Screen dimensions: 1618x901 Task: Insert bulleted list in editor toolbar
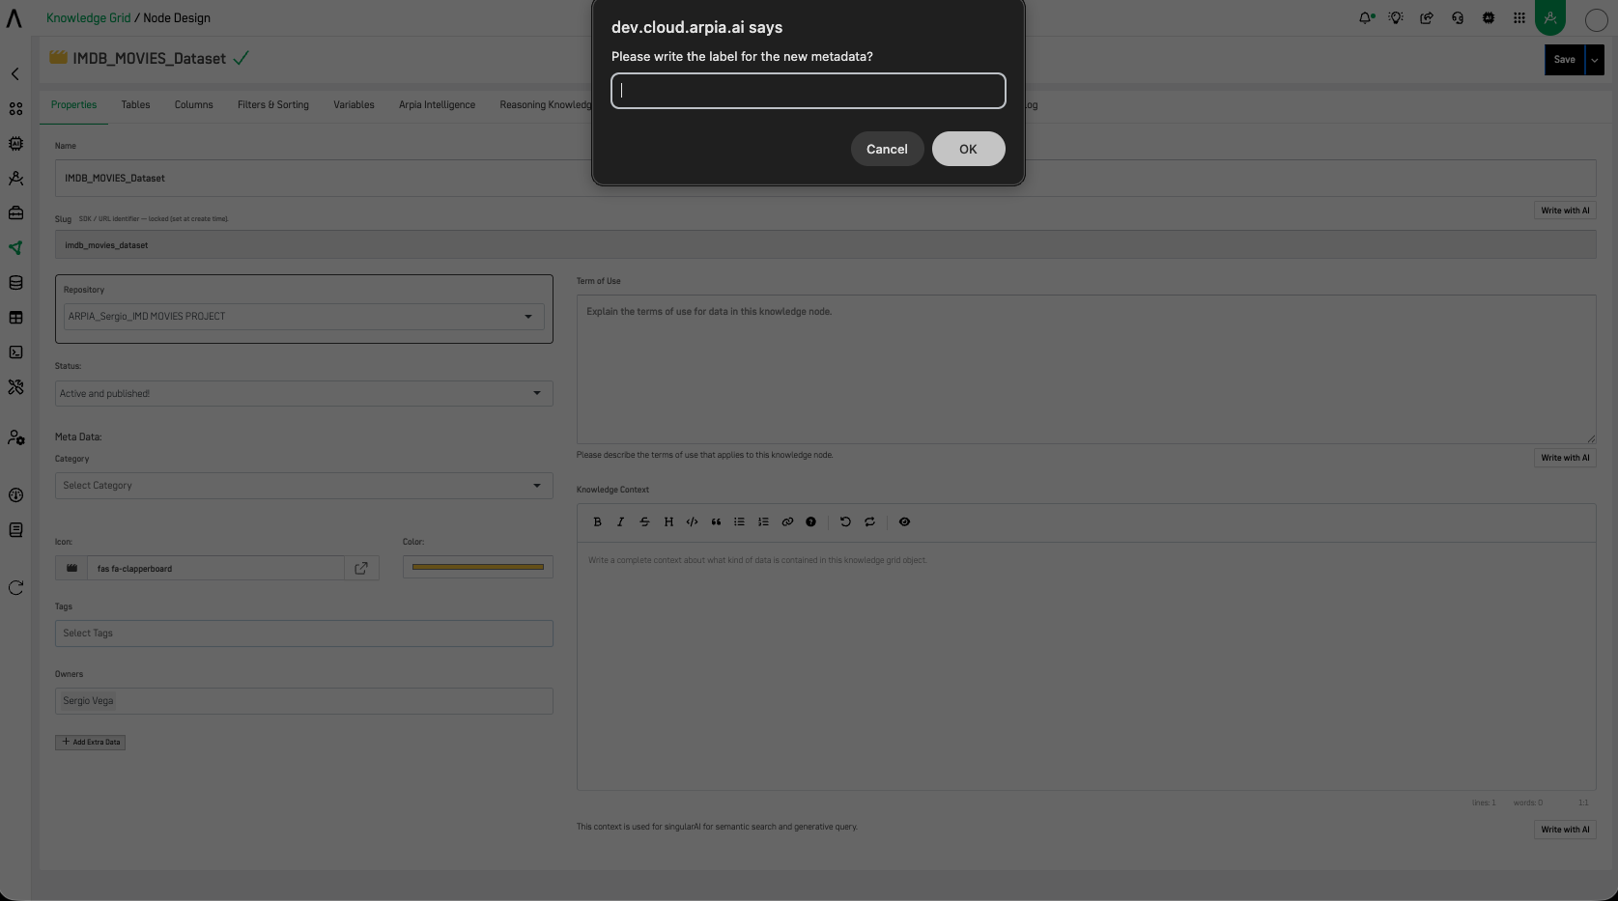click(x=739, y=521)
